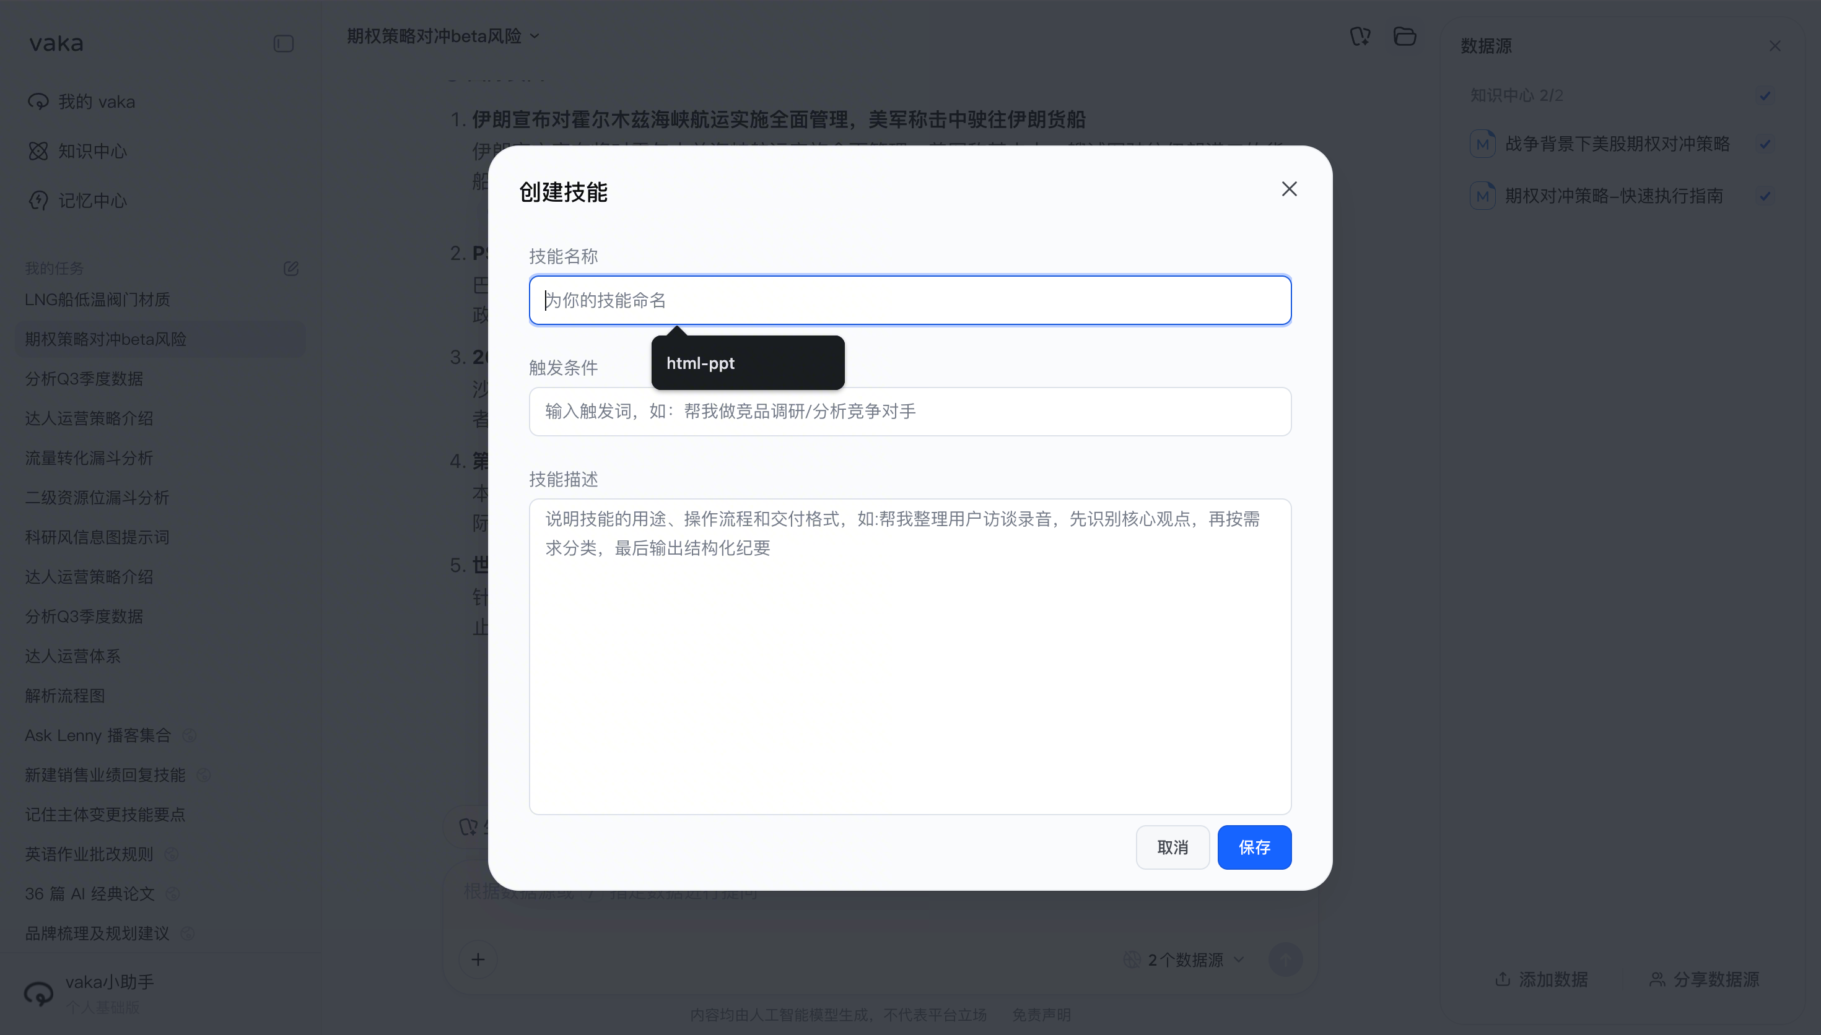Uncheck 期权对冲策略–快速执行指南 data source
1821x1035 pixels.
pyautogui.click(x=1765, y=196)
